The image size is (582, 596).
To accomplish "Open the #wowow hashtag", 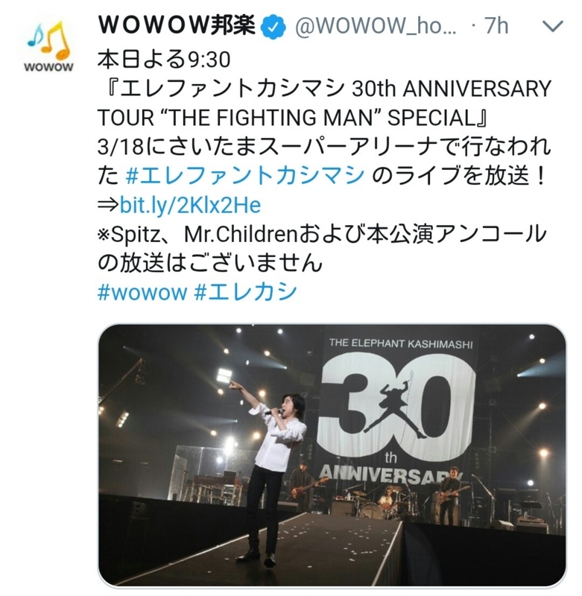I will pyautogui.click(x=142, y=292).
